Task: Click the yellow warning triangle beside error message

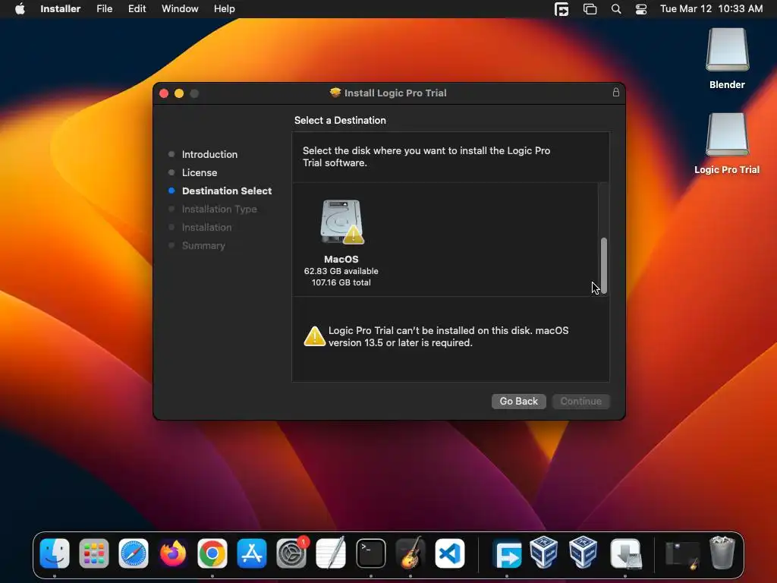Action: (x=314, y=336)
